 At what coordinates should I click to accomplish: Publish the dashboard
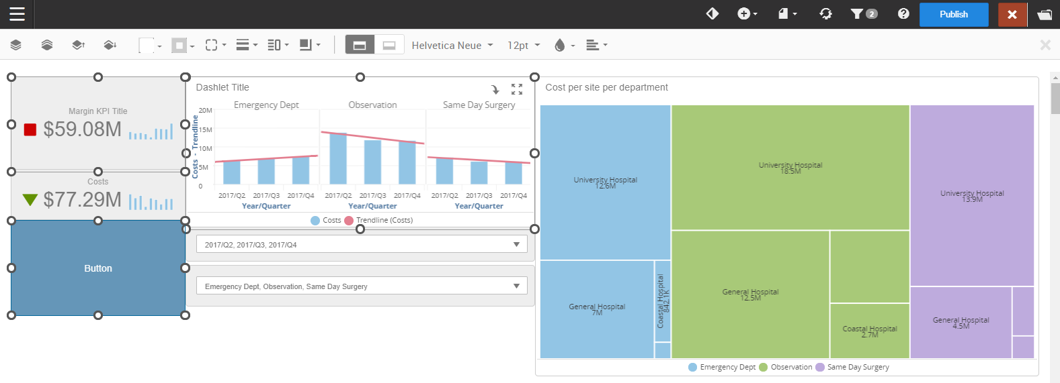(953, 14)
